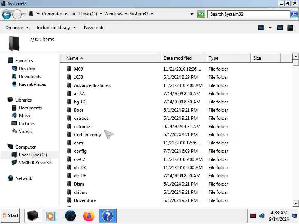The width and height of the screenshot is (299, 224).
Task: Select the 0409 folder icon
Action: (x=69, y=69)
